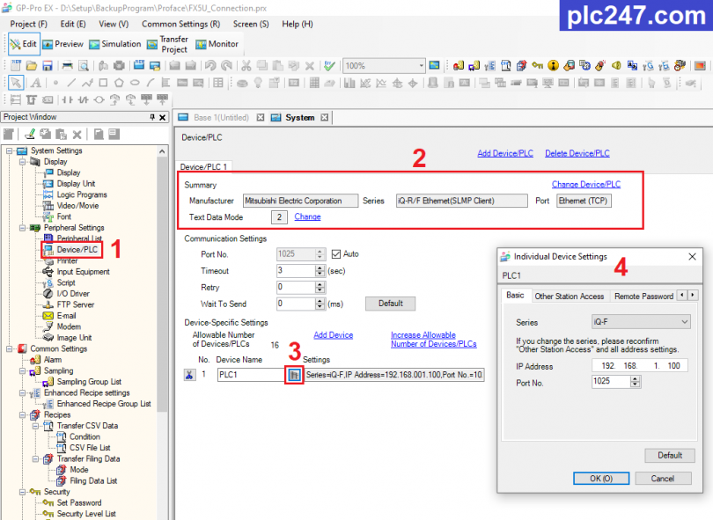Click the Add Device/PLC link
The width and height of the screenshot is (713, 520).
point(505,153)
